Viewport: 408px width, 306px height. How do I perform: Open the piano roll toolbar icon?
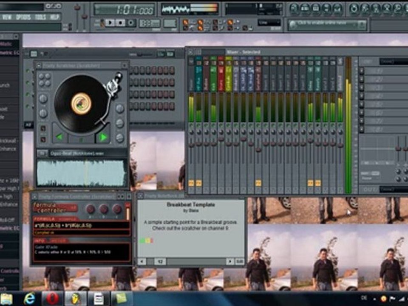coord(316,8)
